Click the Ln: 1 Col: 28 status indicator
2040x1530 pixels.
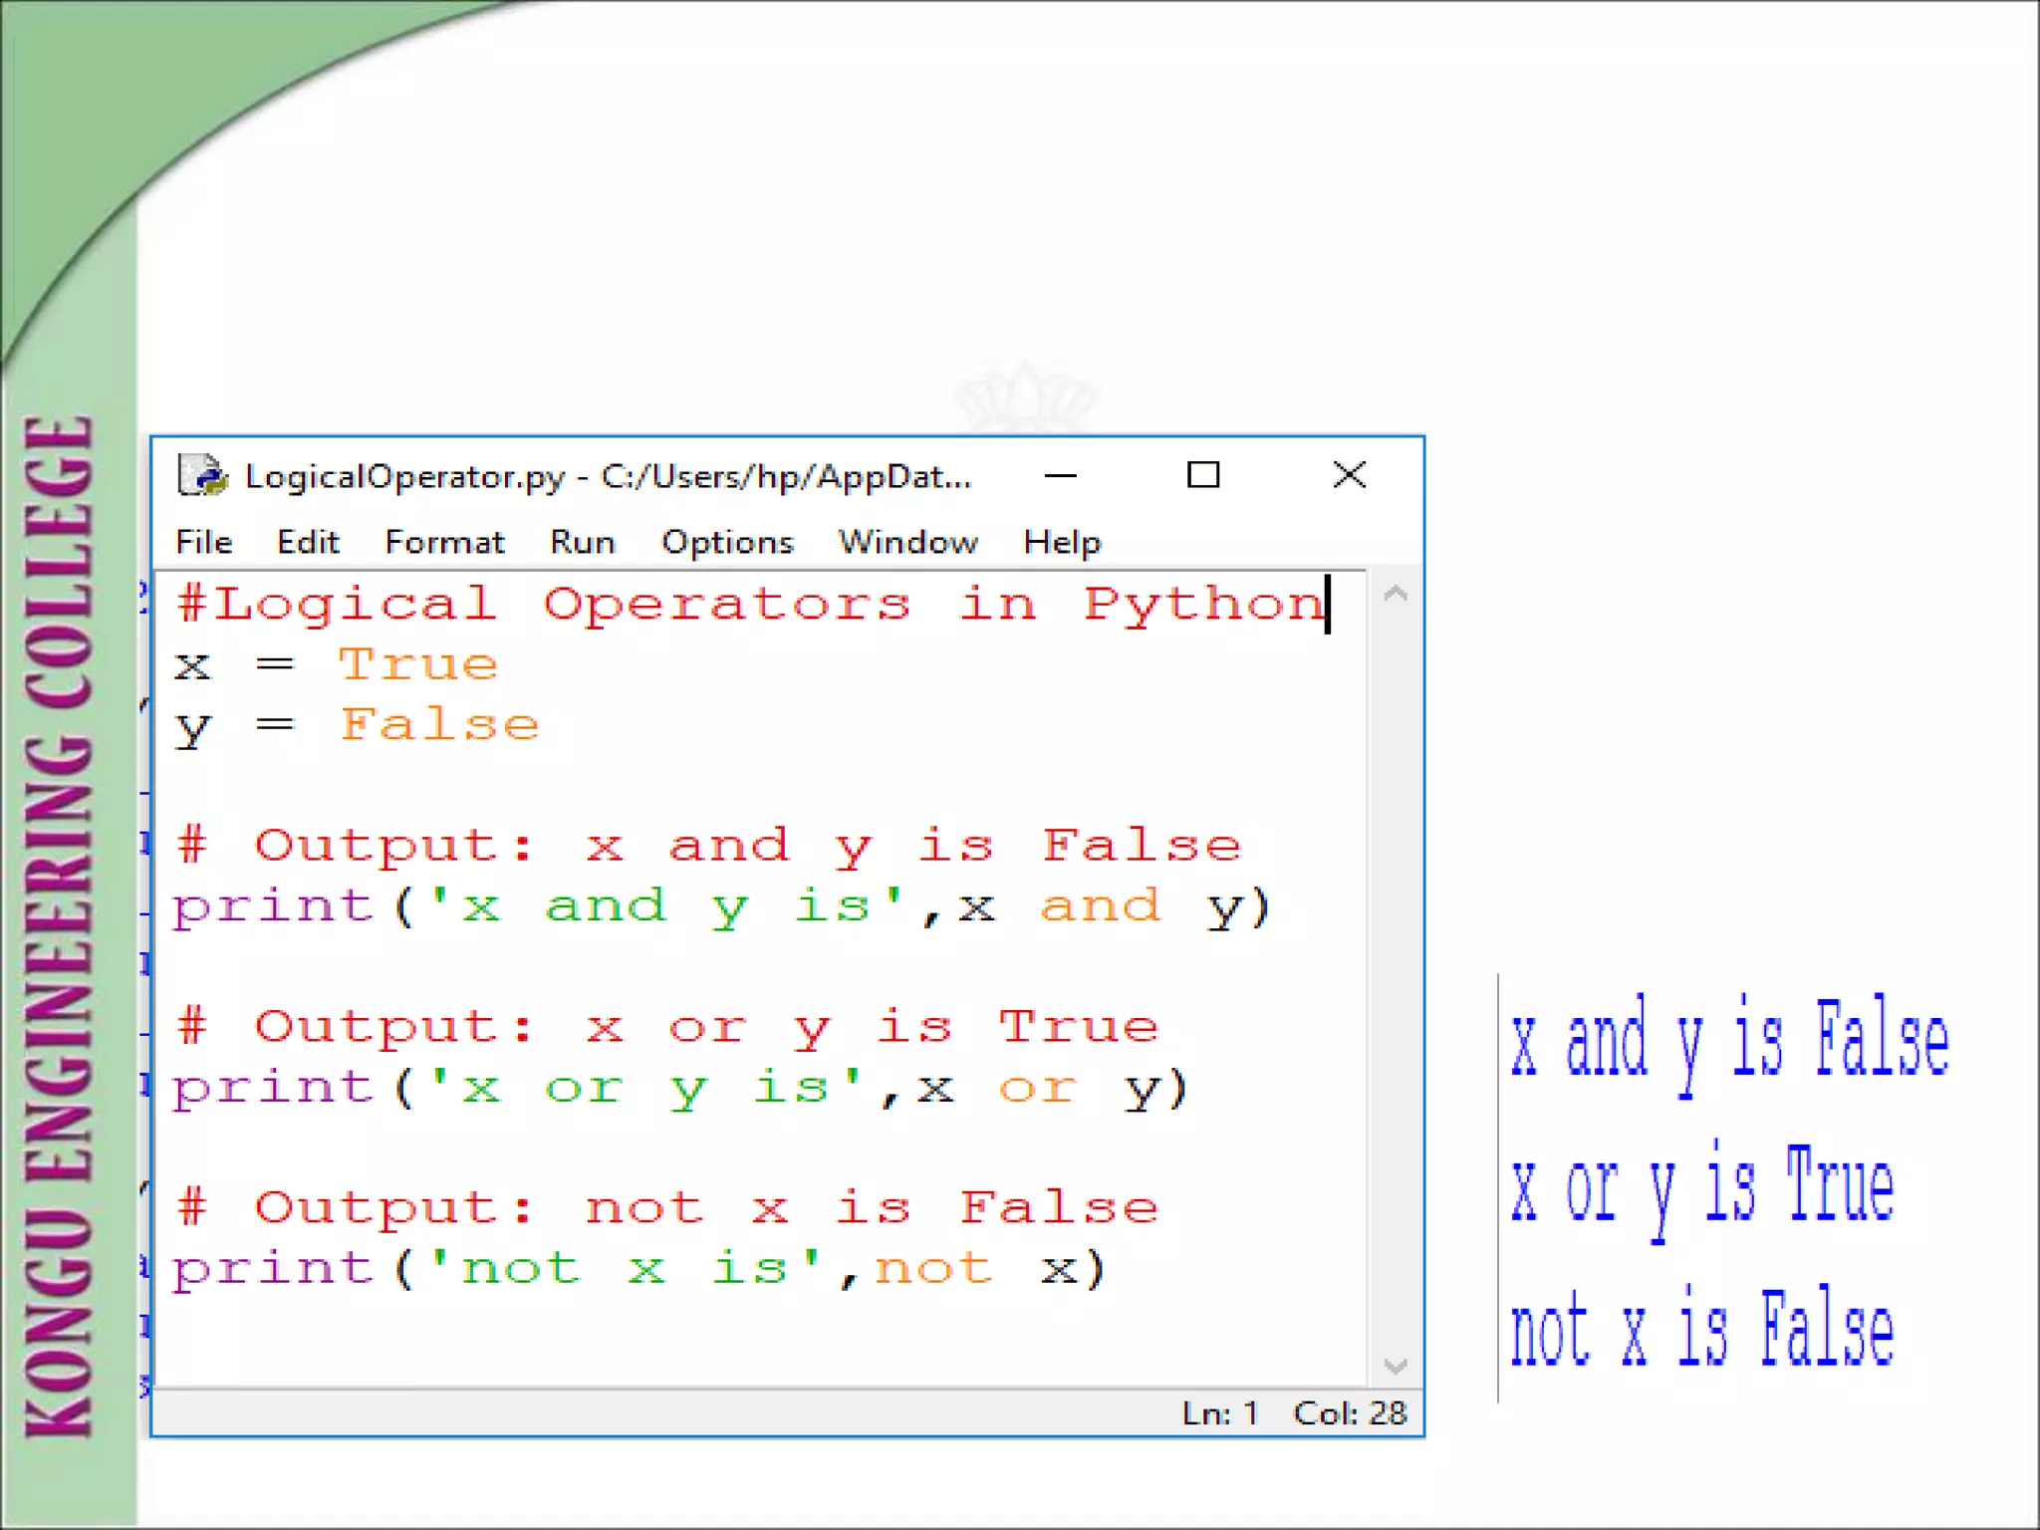pos(1293,1412)
